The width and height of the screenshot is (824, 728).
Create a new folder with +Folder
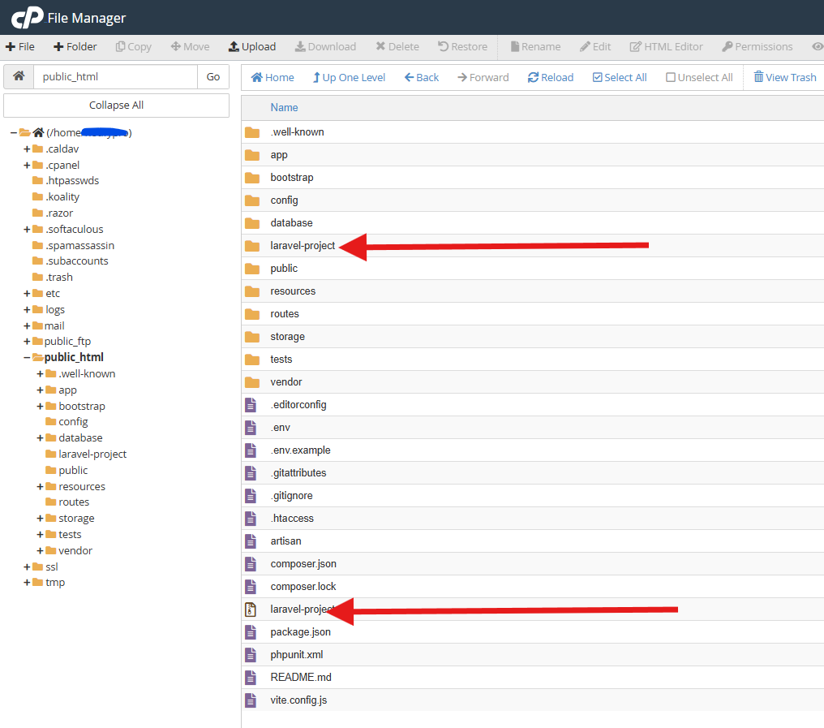click(75, 47)
